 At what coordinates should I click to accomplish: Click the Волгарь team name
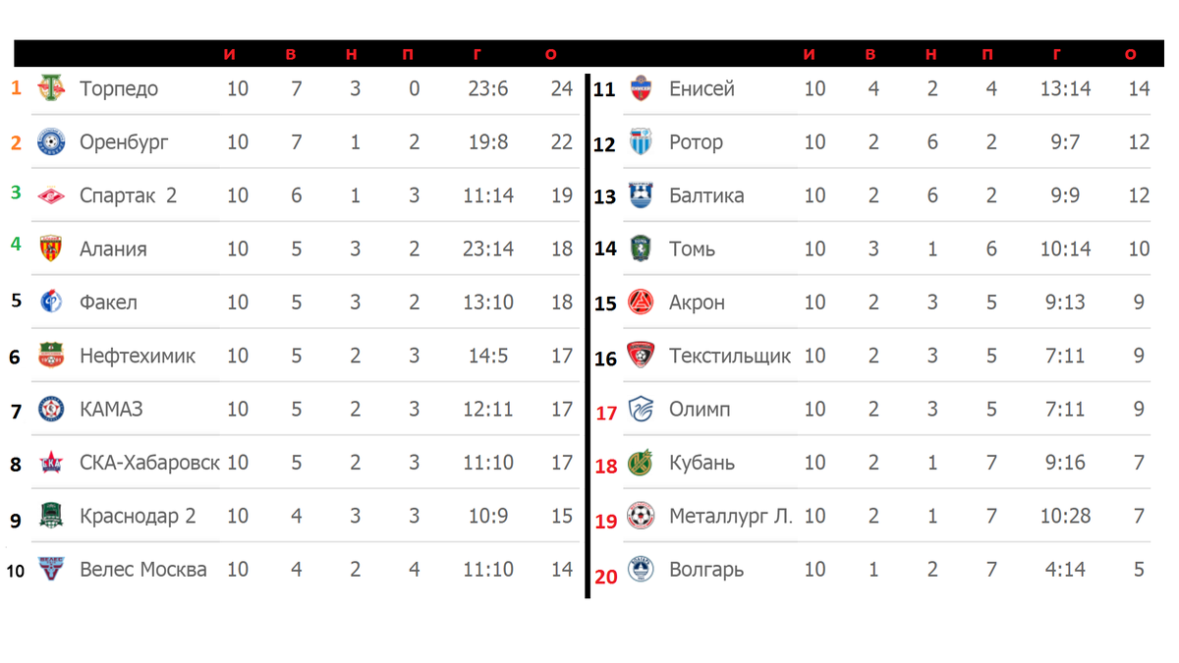(x=706, y=570)
